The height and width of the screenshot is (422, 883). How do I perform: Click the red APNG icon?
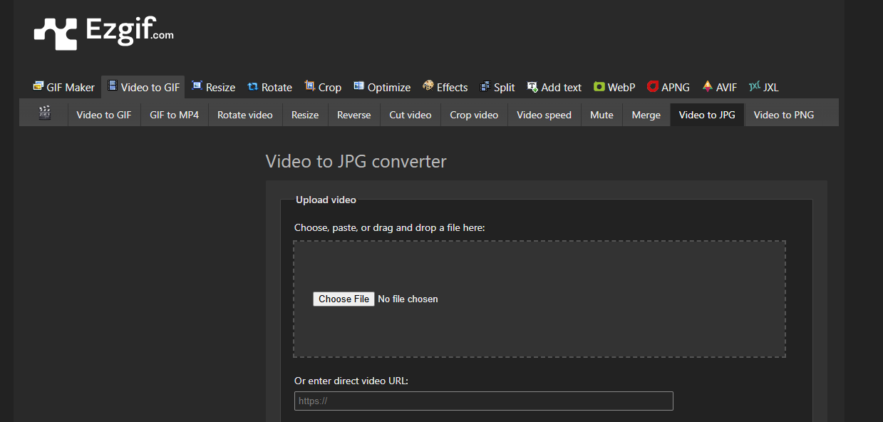click(x=653, y=87)
